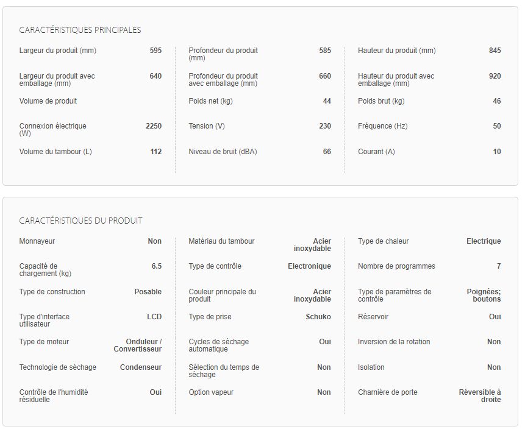Click the product height value 845
This screenshot has width=525, height=435.
point(495,51)
